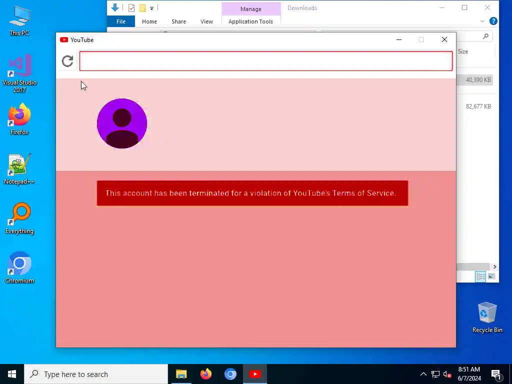Viewport: 512px width, 384px height.
Task: Show hidden tray icons chevron
Action: coord(423,374)
